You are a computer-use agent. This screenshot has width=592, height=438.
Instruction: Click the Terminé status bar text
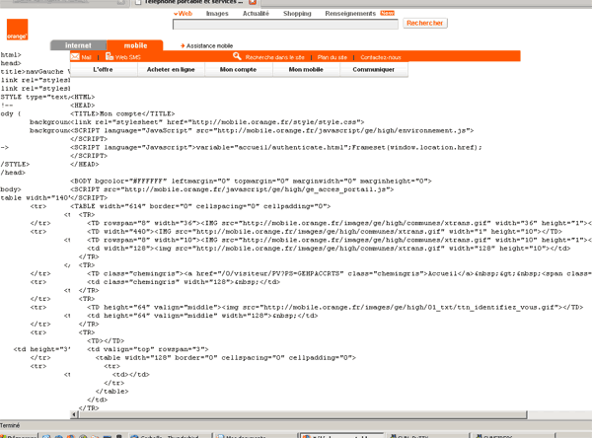pyautogui.click(x=10, y=425)
